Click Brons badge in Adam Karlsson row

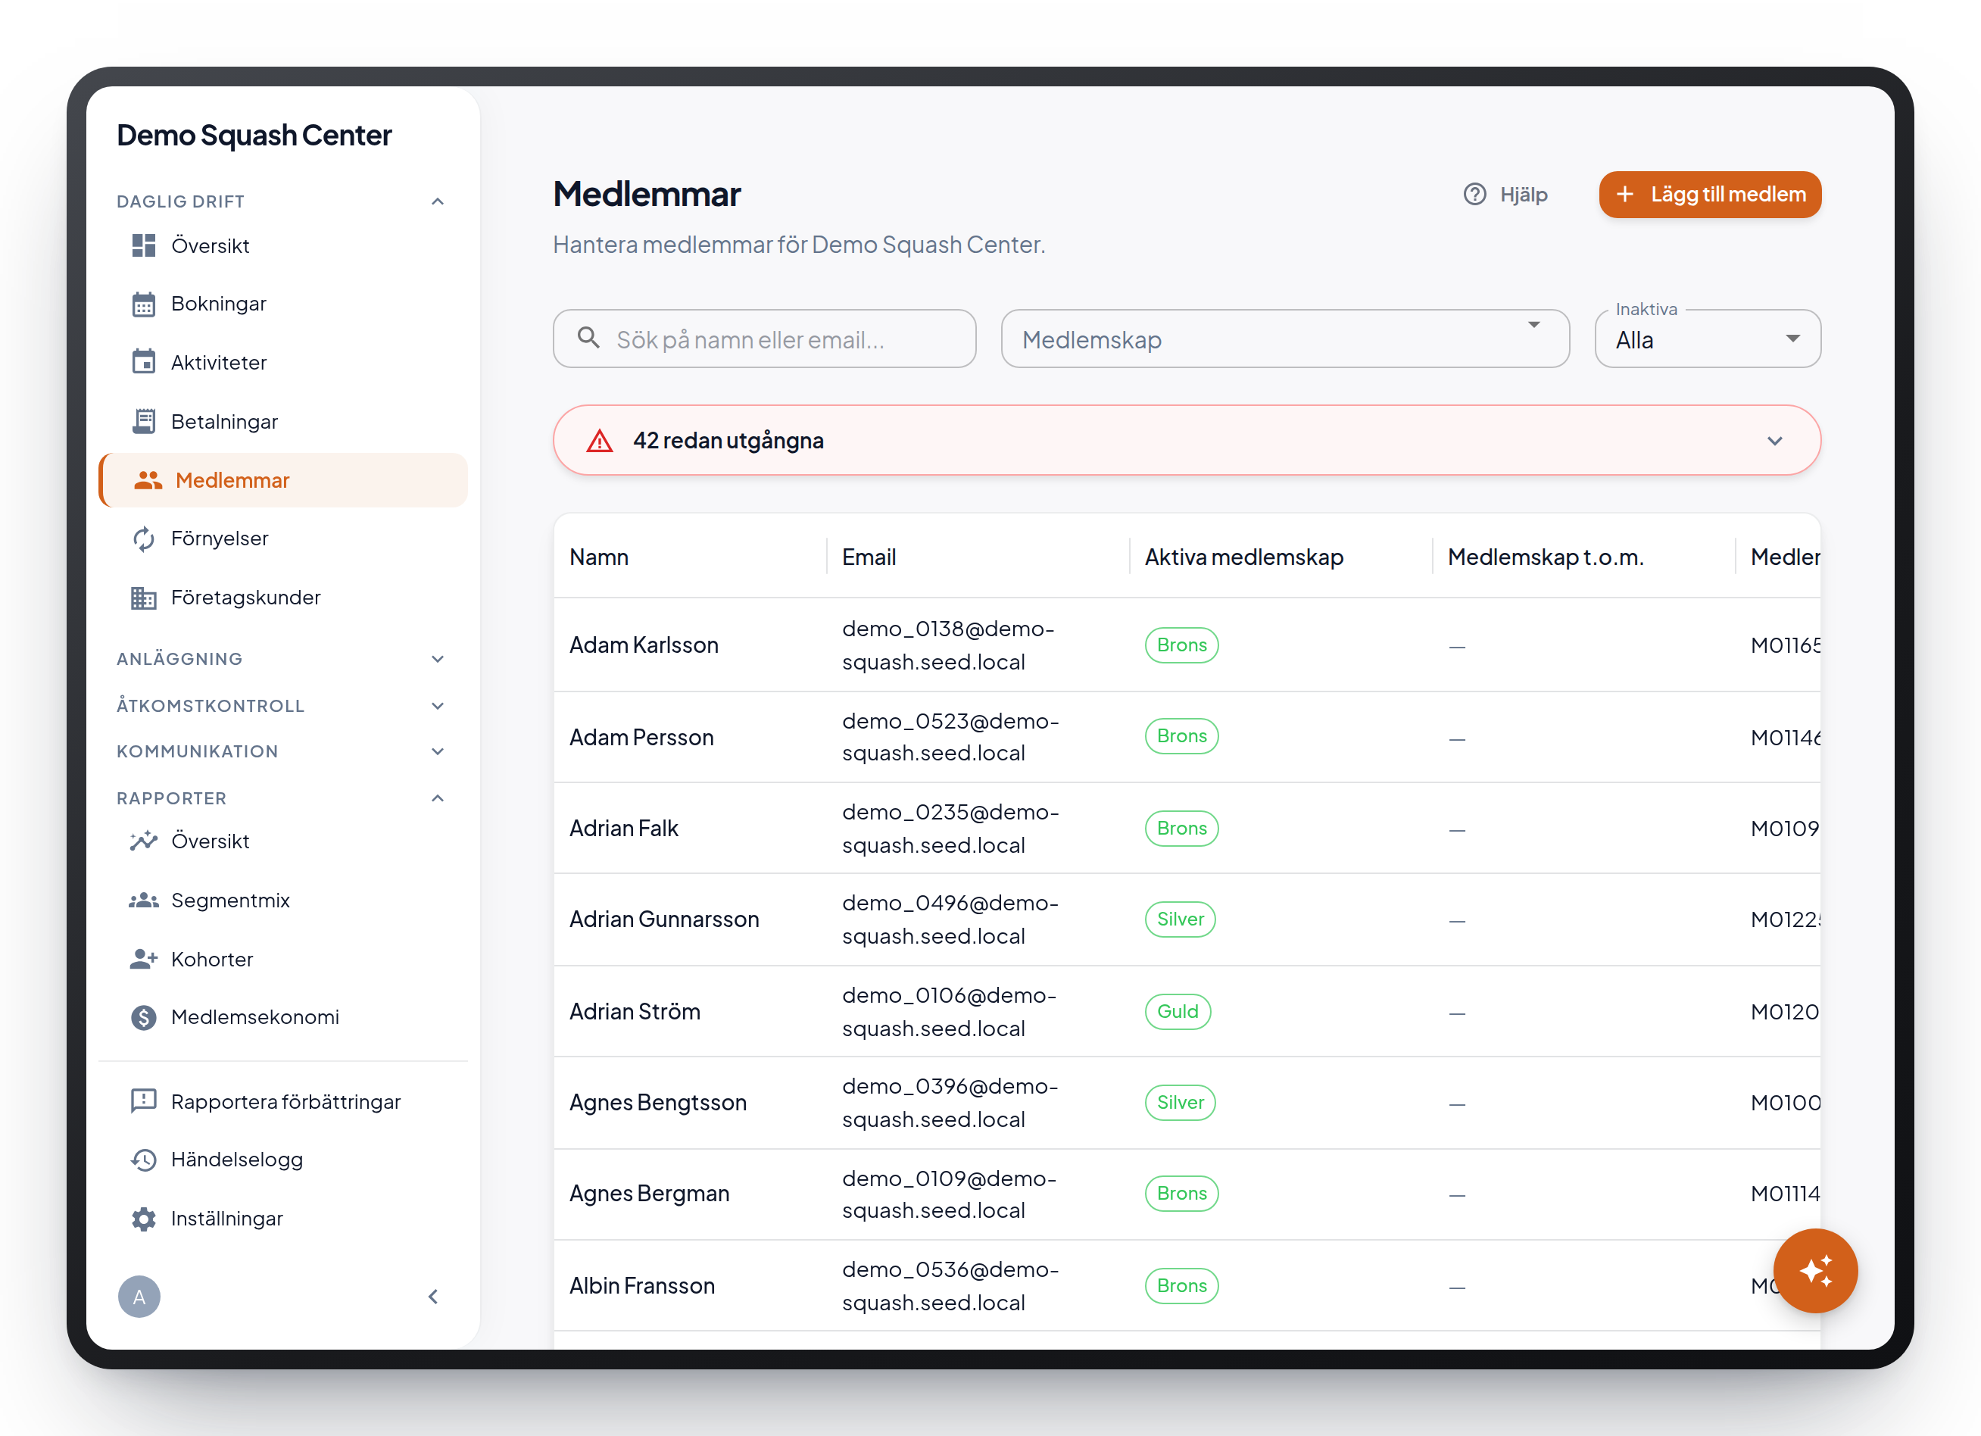click(1182, 645)
